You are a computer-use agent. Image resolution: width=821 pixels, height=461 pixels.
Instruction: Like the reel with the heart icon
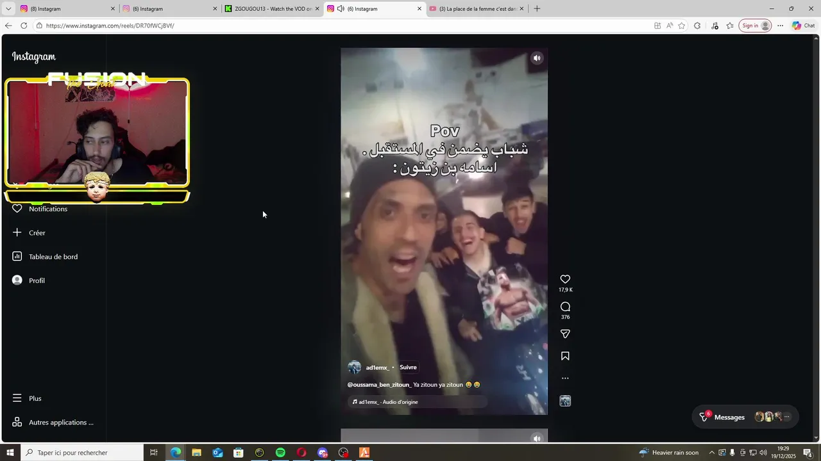click(565, 279)
